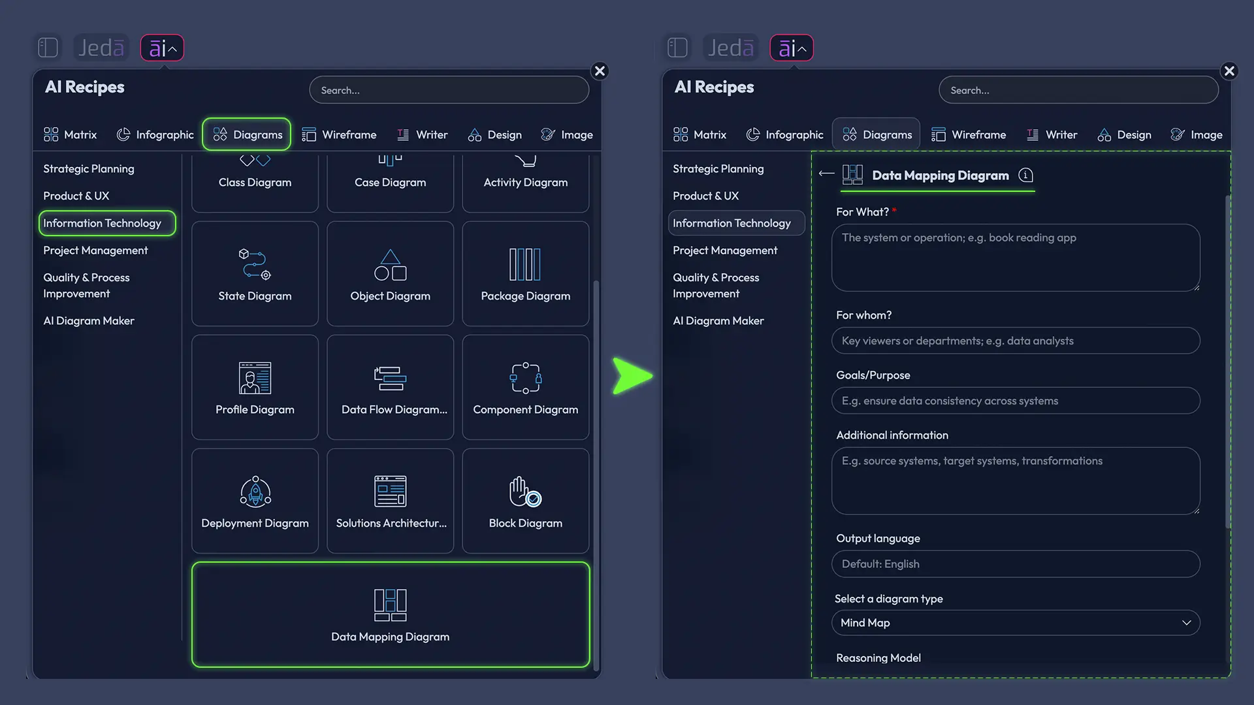1254x705 pixels.
Task: Open the Component Diagram recipe
Action: point(526,388)
